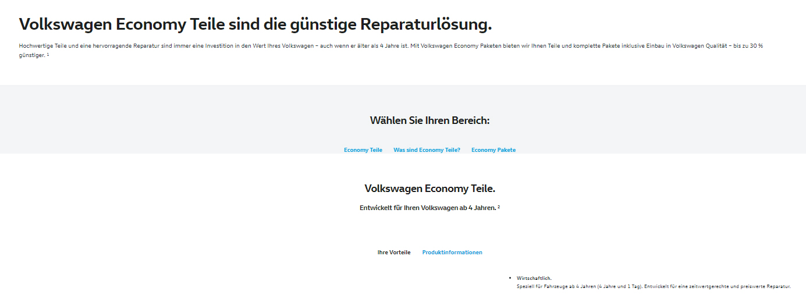806x295 pixels.
Task: Click footnote 1 after 'günstiger.'
Action: click(48, 54)
